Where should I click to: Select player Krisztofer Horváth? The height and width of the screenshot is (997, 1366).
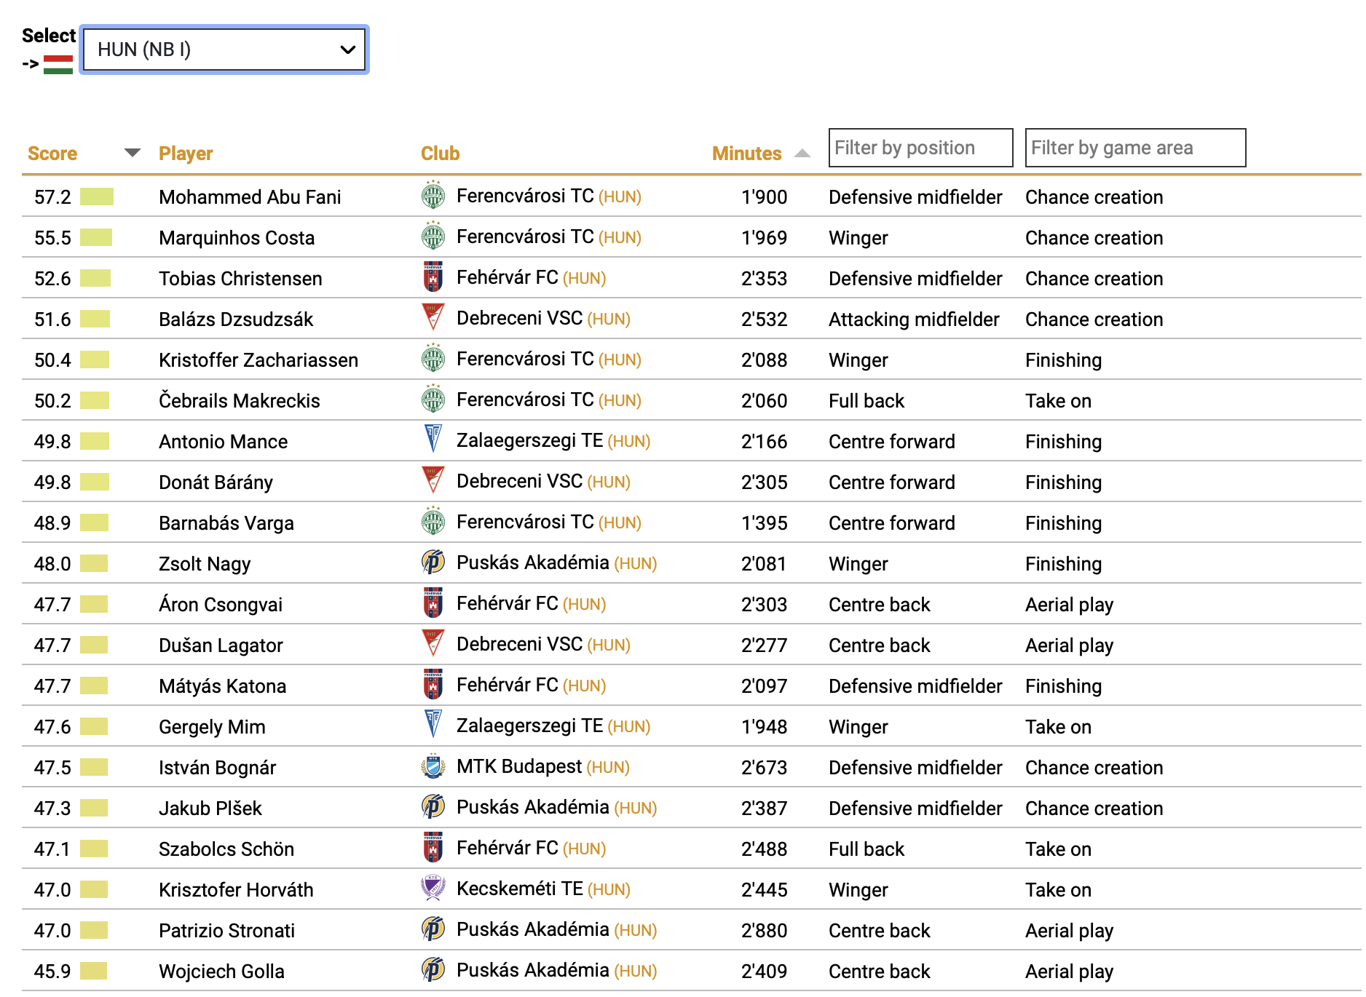click(x=236, y=890)
